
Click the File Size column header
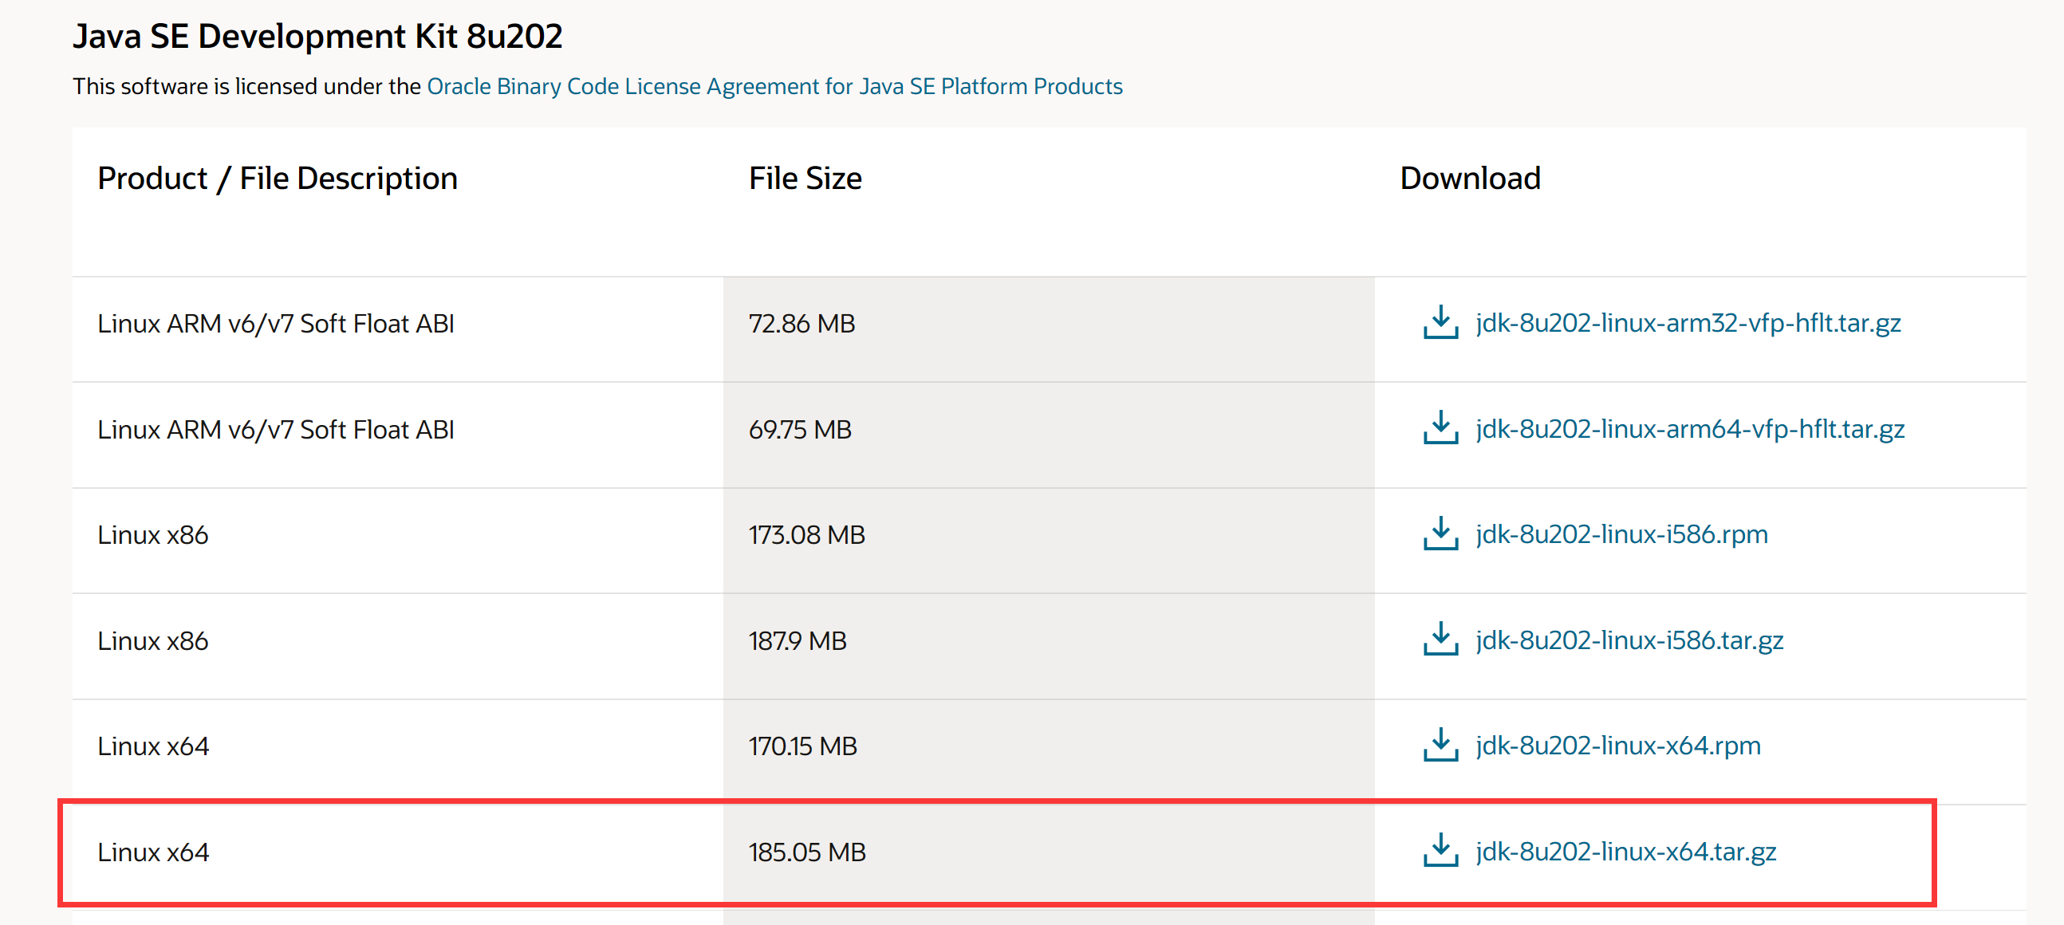805,178
